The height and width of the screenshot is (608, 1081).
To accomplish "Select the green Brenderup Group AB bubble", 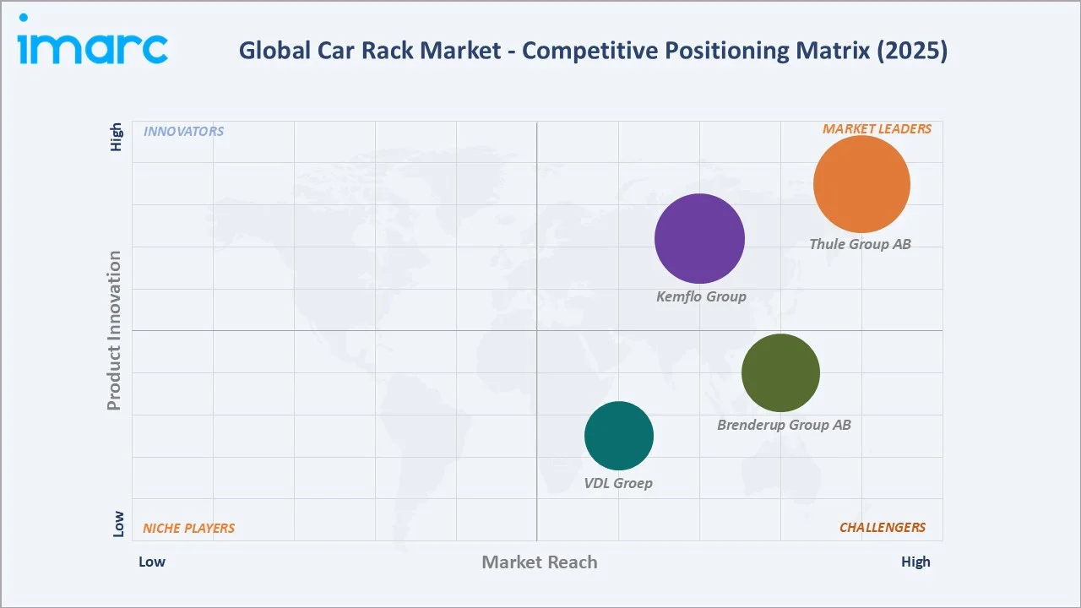I will 780,372.
